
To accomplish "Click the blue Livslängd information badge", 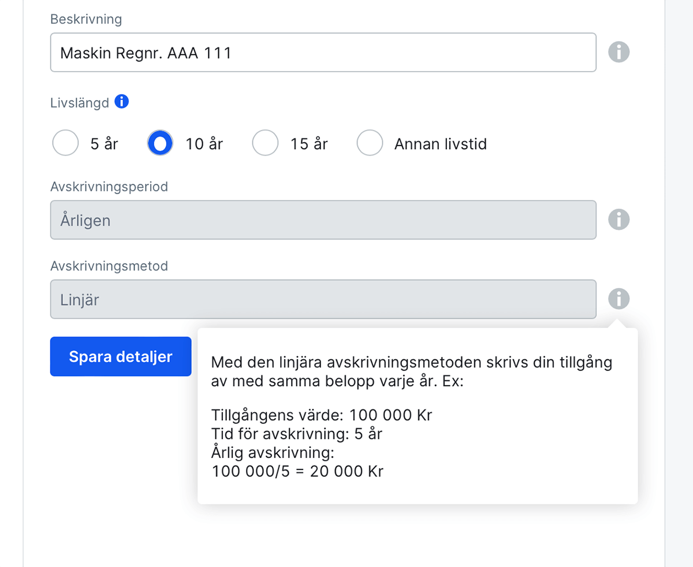I will 121,101.
